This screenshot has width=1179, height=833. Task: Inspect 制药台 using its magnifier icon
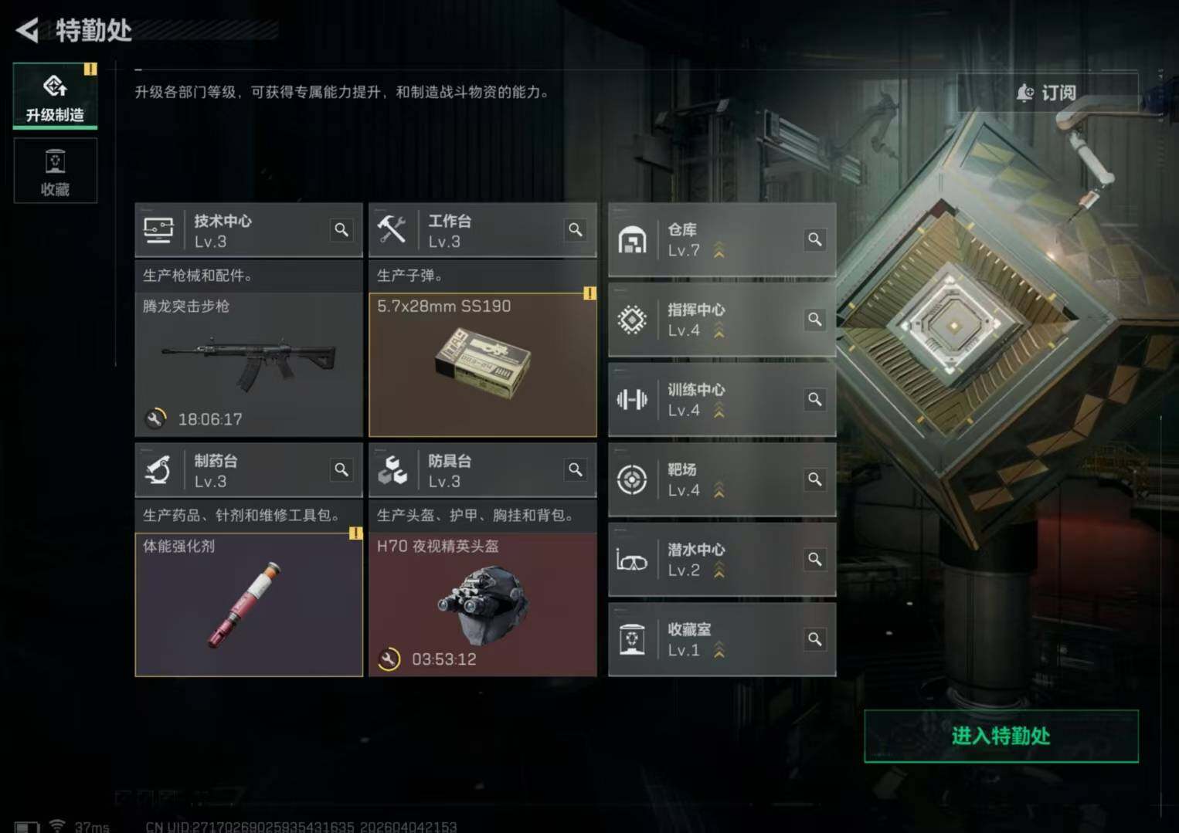click(341, 469)
